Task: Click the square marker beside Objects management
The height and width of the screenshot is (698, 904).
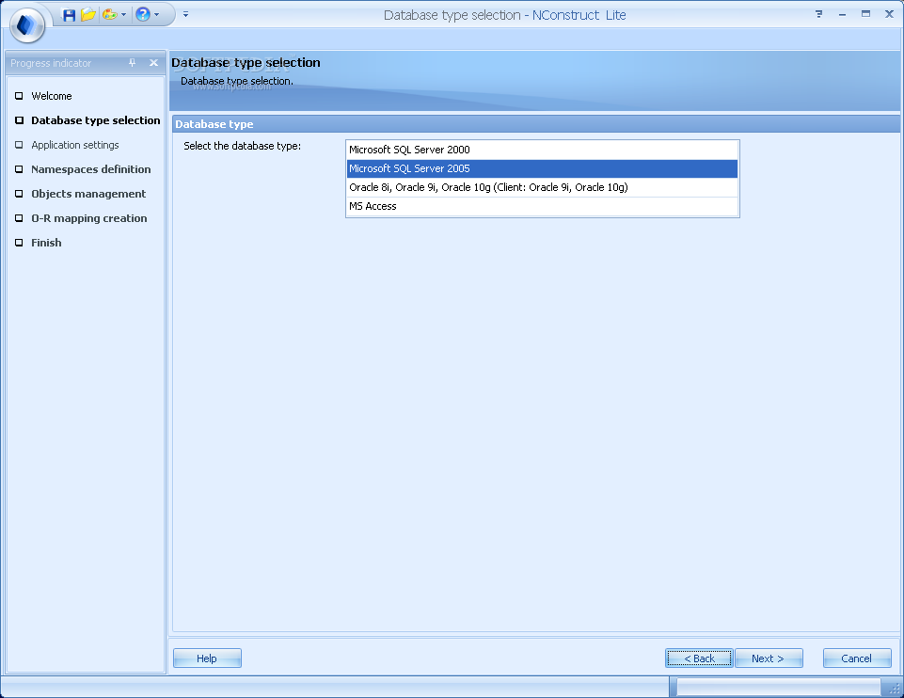Action: tap(19, 194)
